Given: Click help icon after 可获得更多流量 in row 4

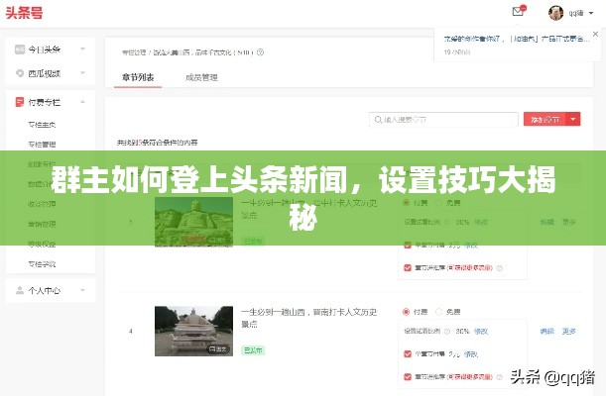Looking at the screenshot, I should pos(499,377).
